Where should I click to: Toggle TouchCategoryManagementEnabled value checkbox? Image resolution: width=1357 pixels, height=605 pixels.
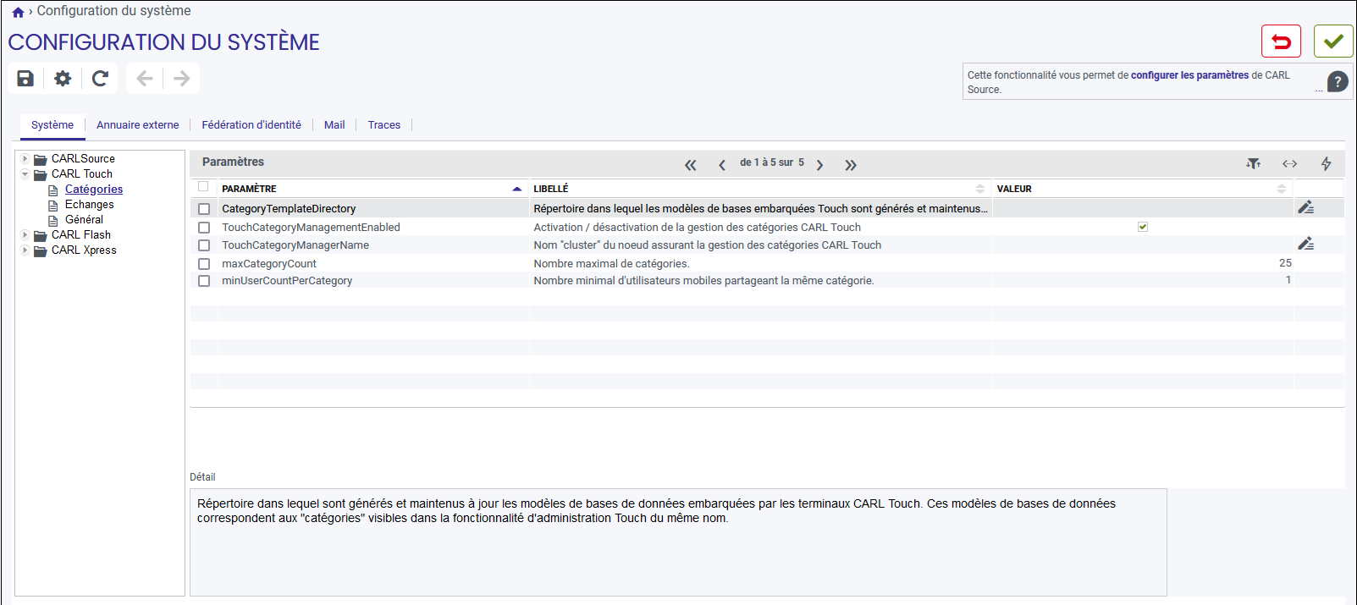pyautogui.click(x=1143, y=227)
